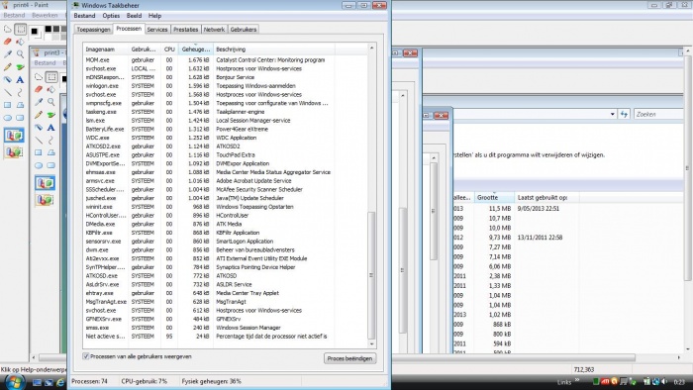
Task: Open Help menu in Taakbeheer
Action: [154, 16]
